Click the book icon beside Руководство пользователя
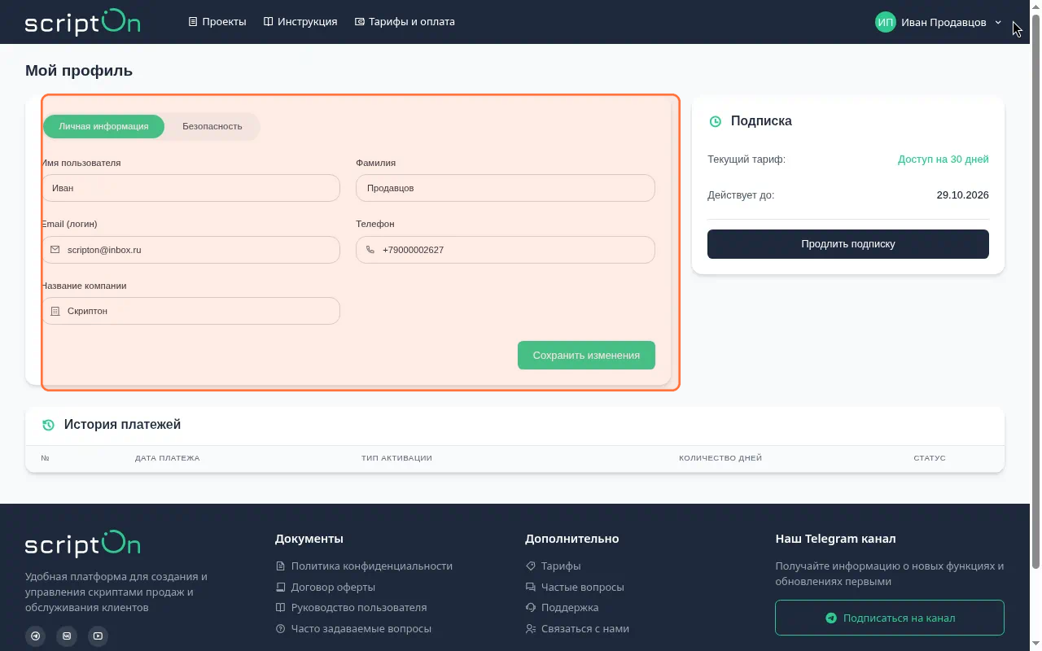This screenshot has width=1042, height=651. click(280, 608)
